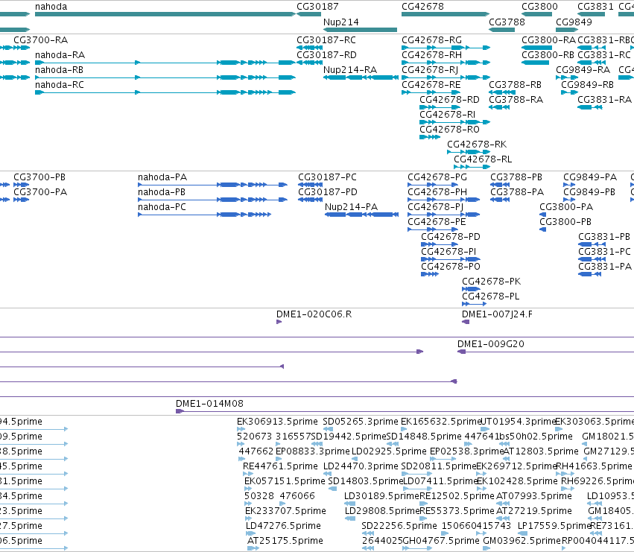
Task: Open the CG9849-PA protein label
Action: tap(590, 177)
